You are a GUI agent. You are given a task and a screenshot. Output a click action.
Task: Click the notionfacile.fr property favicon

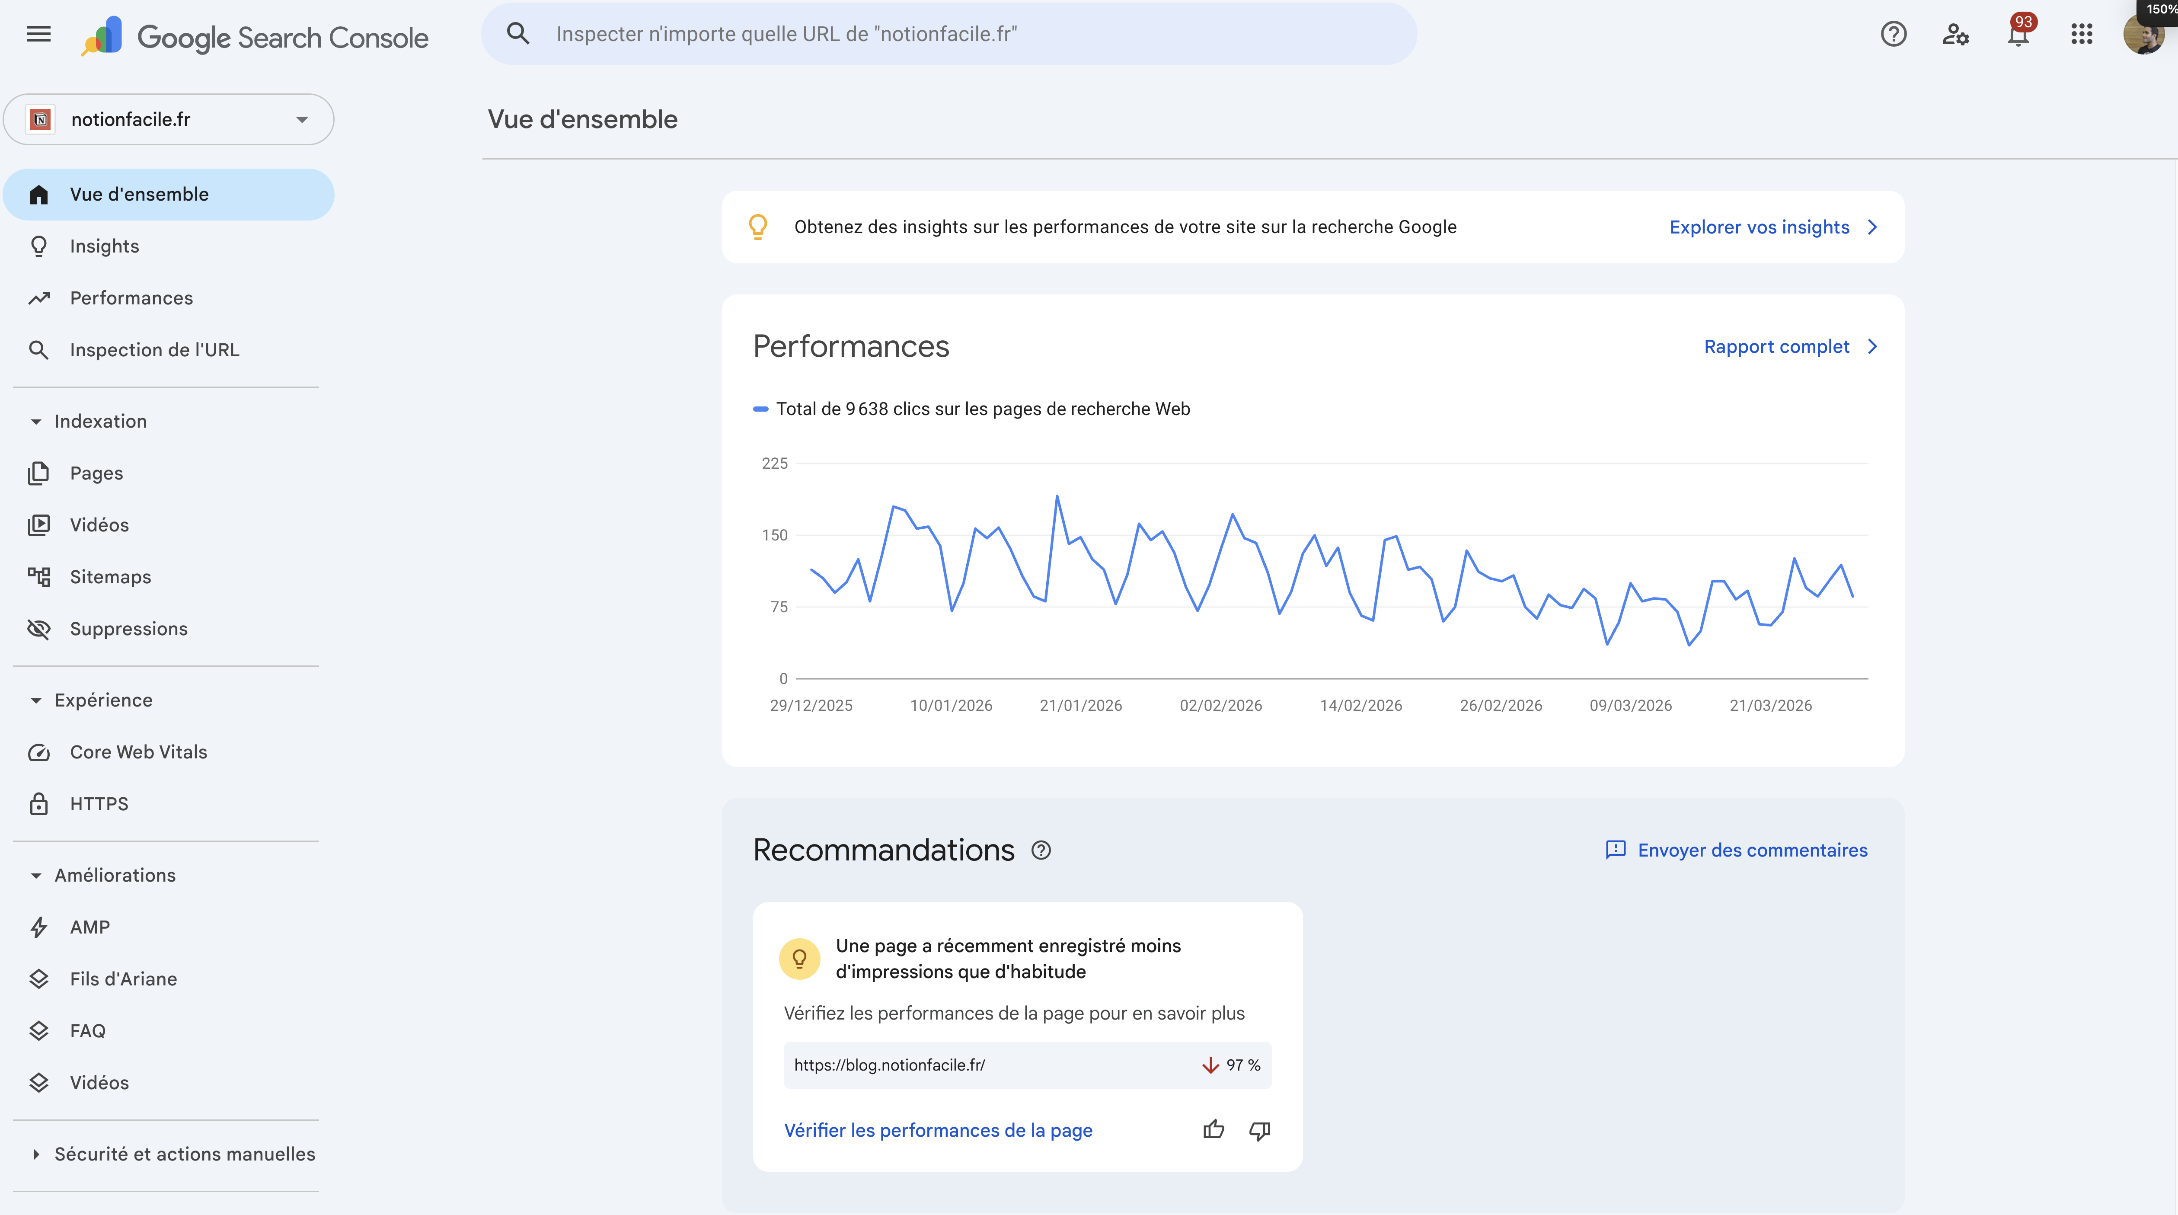pyautogui.click(x=40, y=119)
